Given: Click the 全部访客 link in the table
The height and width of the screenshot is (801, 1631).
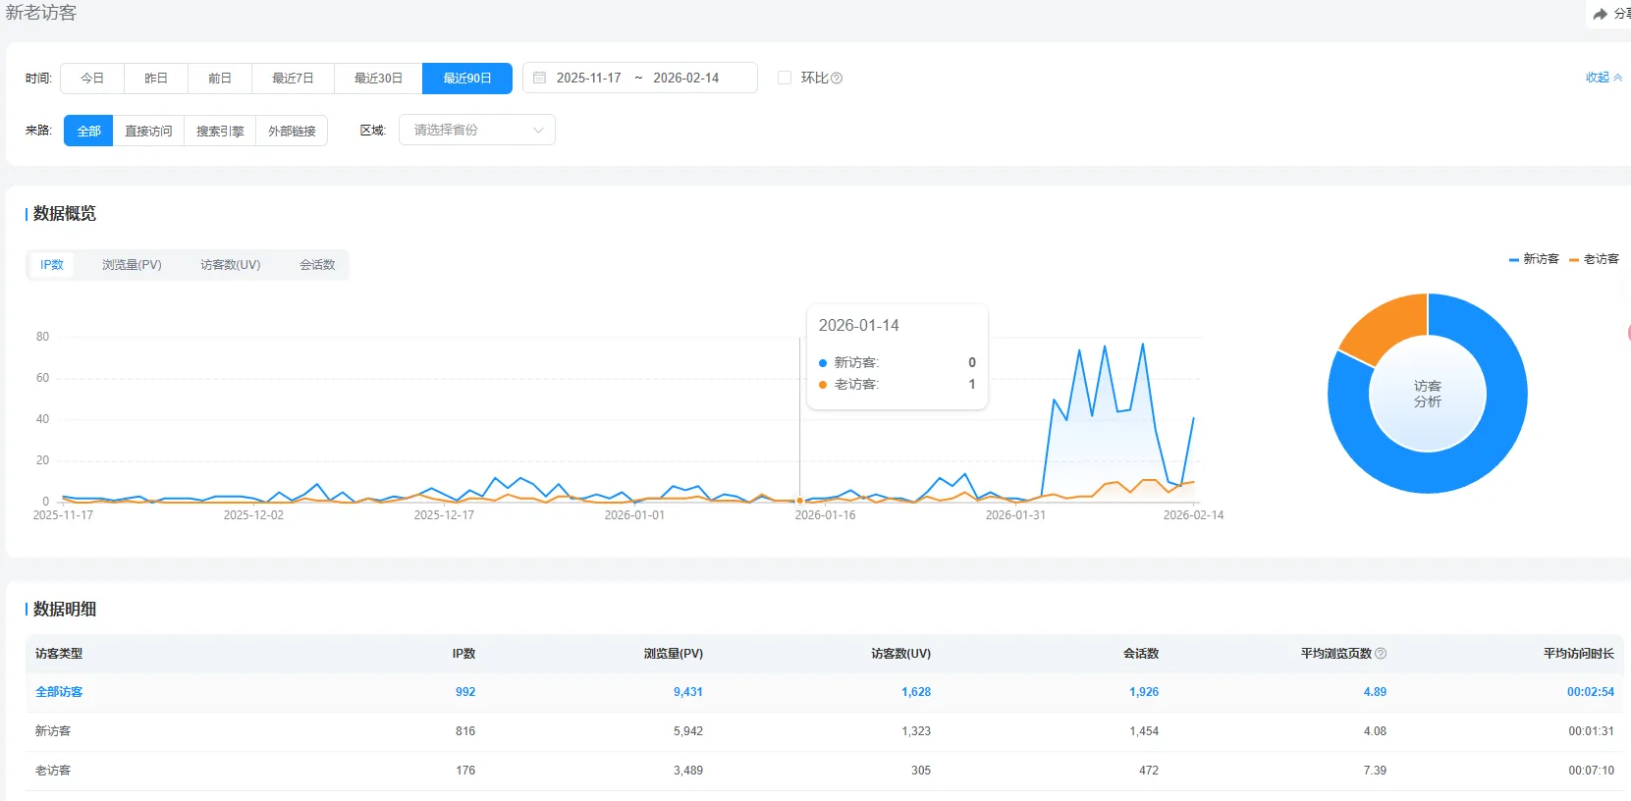Looking at the screenshot, I should 59,692.
